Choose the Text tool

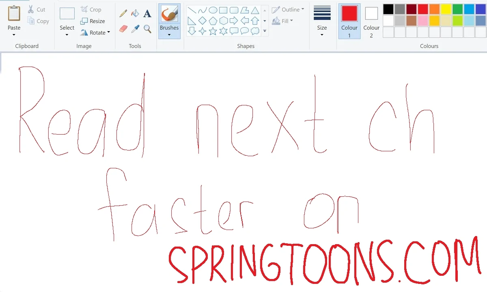pos(147,14)
